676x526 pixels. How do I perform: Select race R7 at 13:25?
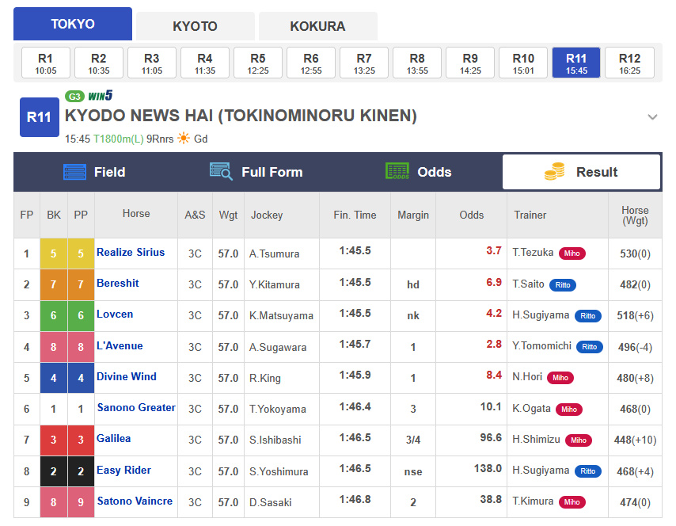click(x=364, y=63)
